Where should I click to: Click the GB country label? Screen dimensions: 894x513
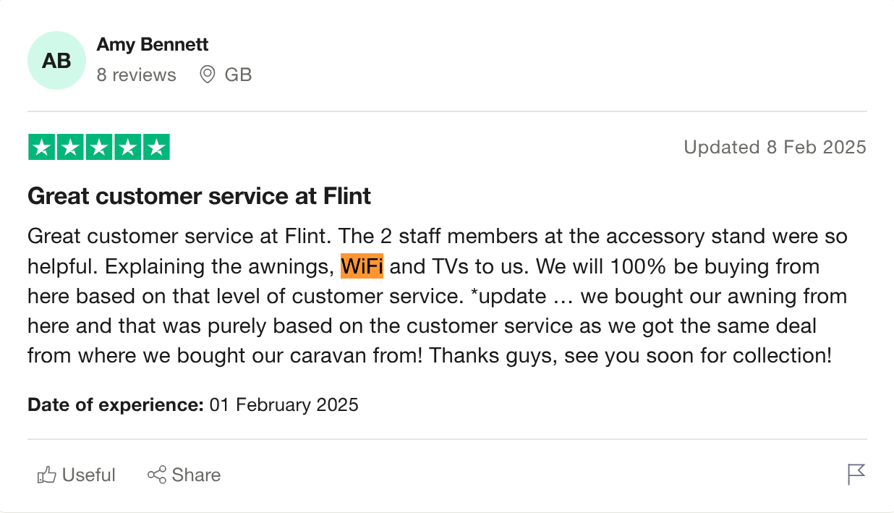click(238, 75)
